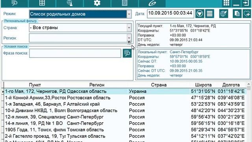Open the globe-with-person tab in top toolbar
The height and width of the screenshot is (142, 252).
pos(70,3)
